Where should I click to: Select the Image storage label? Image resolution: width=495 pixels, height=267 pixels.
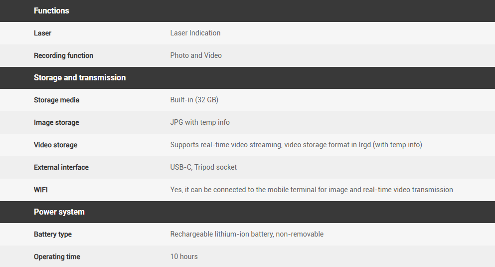(x=56, y=122)
